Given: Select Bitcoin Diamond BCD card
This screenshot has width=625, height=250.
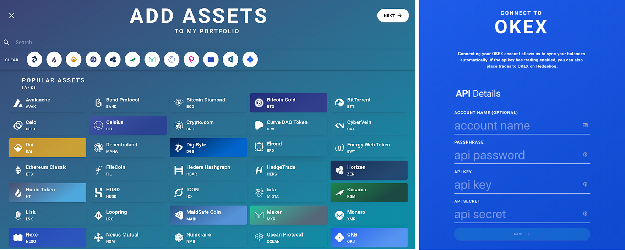Looking at the screenshot, I should [208, 103].
